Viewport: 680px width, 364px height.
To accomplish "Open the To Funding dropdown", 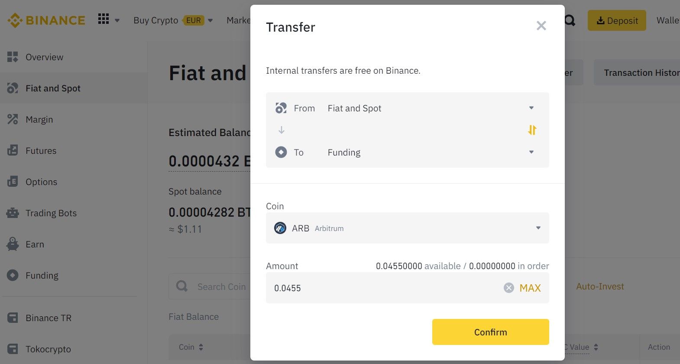I will tap(531, 152).
